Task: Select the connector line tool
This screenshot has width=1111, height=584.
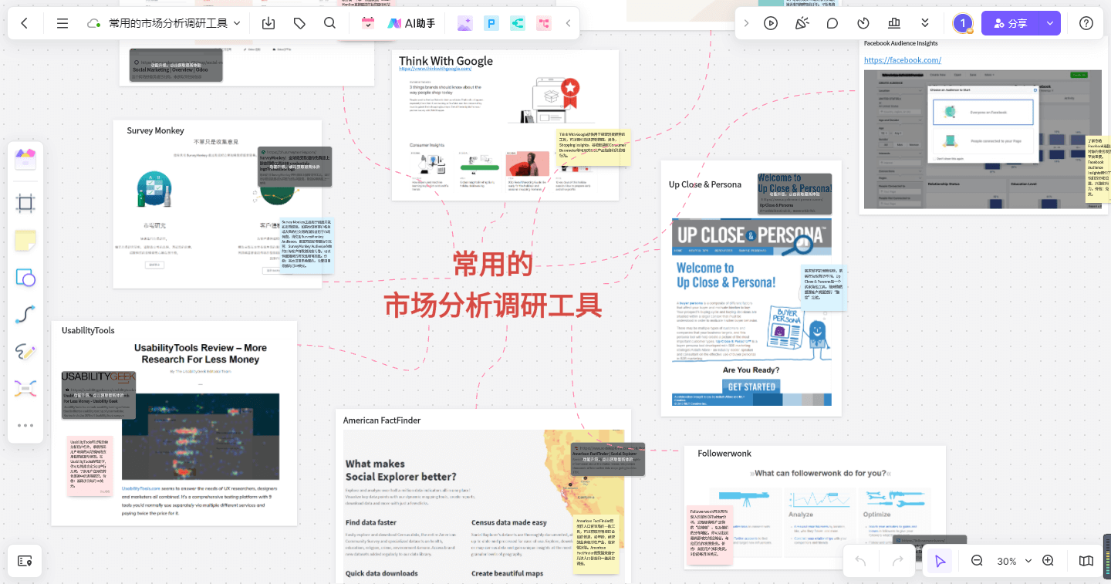Action: tap(25, 315)
